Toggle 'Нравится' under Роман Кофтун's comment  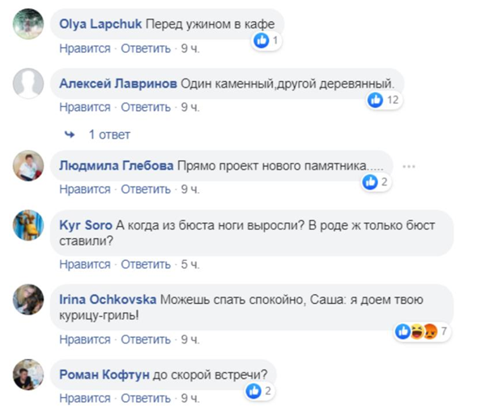[x=84, y=398]
